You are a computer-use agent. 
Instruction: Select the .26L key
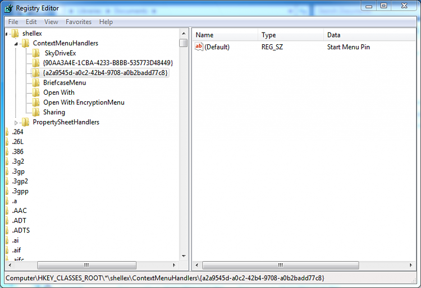[18, 142]
